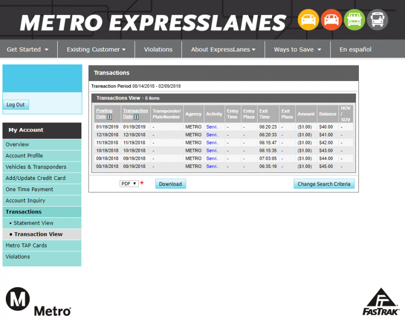Go to the Violations nav item
405x325 pixels.
(158, 49)
